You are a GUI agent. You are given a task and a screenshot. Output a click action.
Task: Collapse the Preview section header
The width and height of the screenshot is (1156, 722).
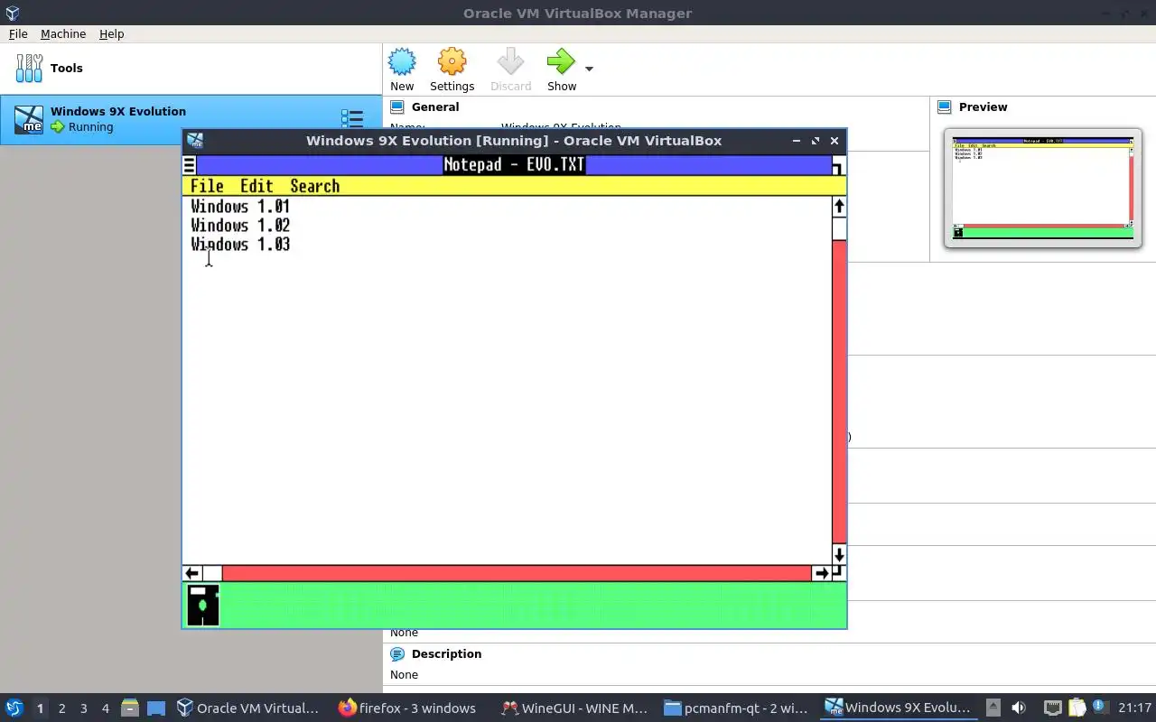pyautogui.click(x=983, y=106)
